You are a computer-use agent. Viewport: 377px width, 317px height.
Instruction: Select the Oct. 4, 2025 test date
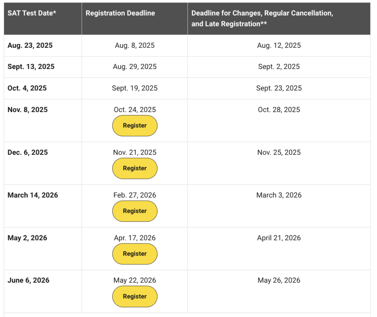click(x=27, y=88)
